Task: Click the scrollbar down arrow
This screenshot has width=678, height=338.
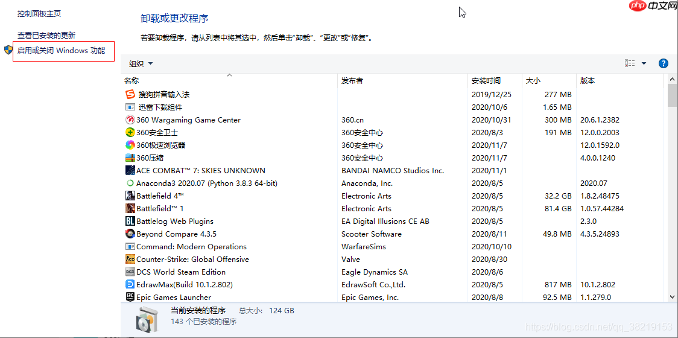Action: (x=673, y=296)
